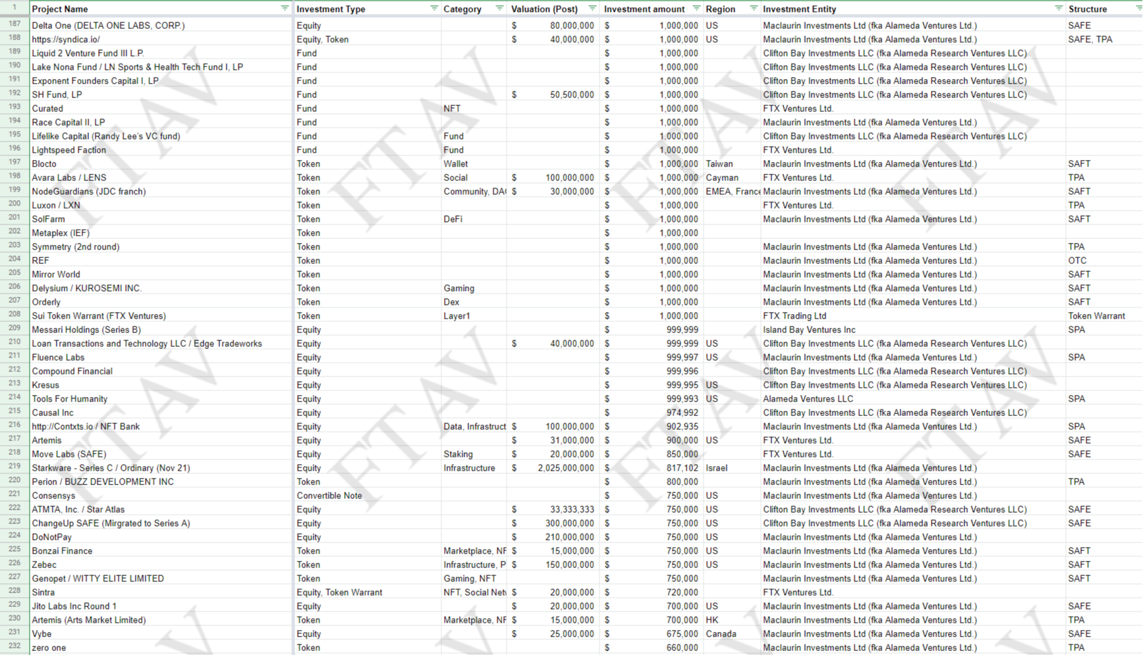
Task: Open the Investment Type filter icon
Action: [433, 9]
